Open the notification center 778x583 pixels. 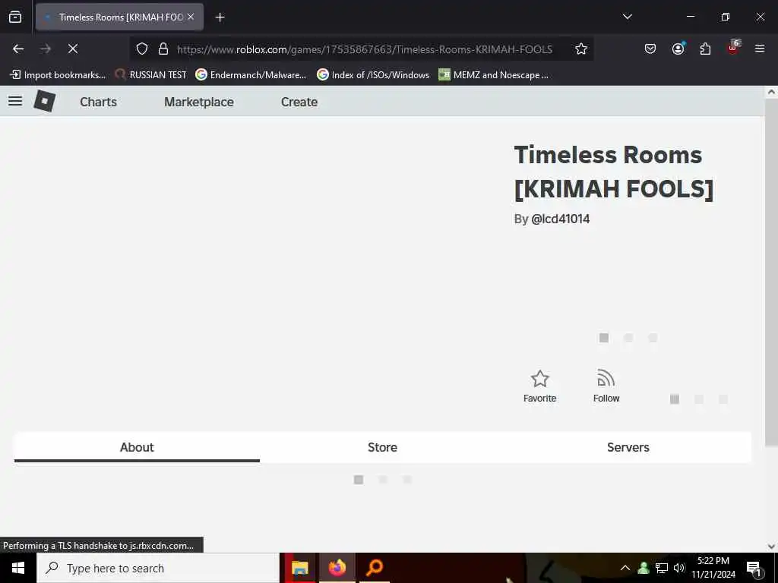click(x=754, y=569)
